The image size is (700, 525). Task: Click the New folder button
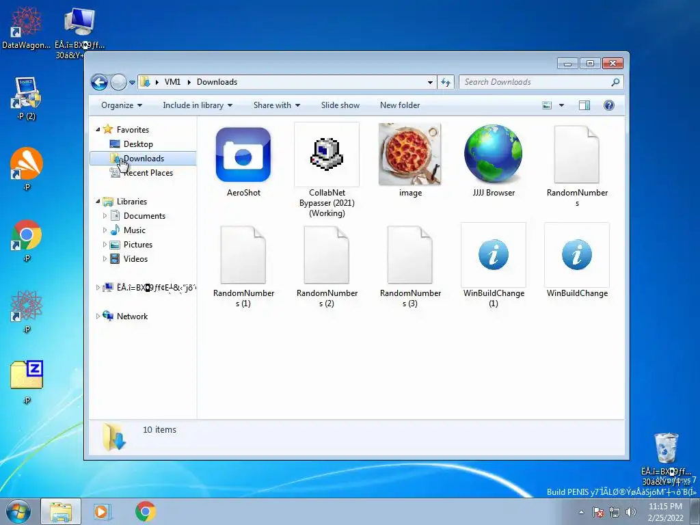399,105
